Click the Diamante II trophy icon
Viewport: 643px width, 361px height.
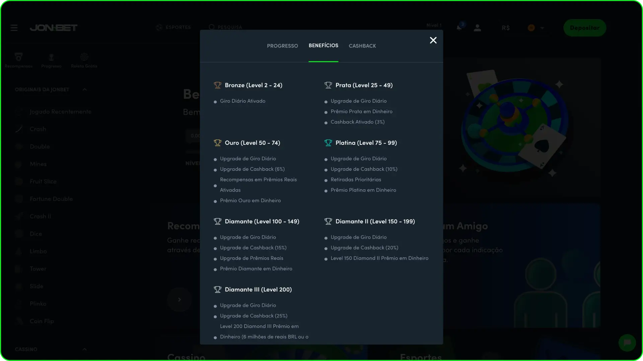click(x=328, y=221)
